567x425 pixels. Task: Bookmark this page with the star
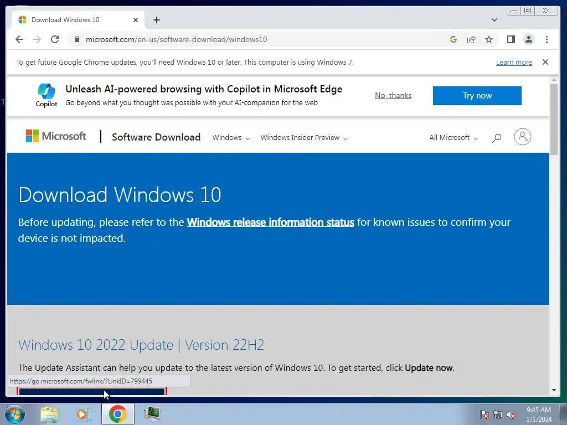489,39
